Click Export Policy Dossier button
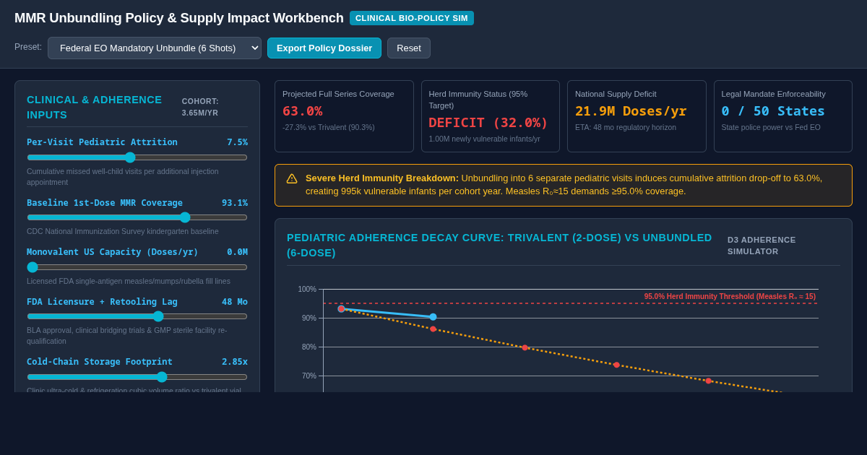The image size is (867, 455). point(324,48)
